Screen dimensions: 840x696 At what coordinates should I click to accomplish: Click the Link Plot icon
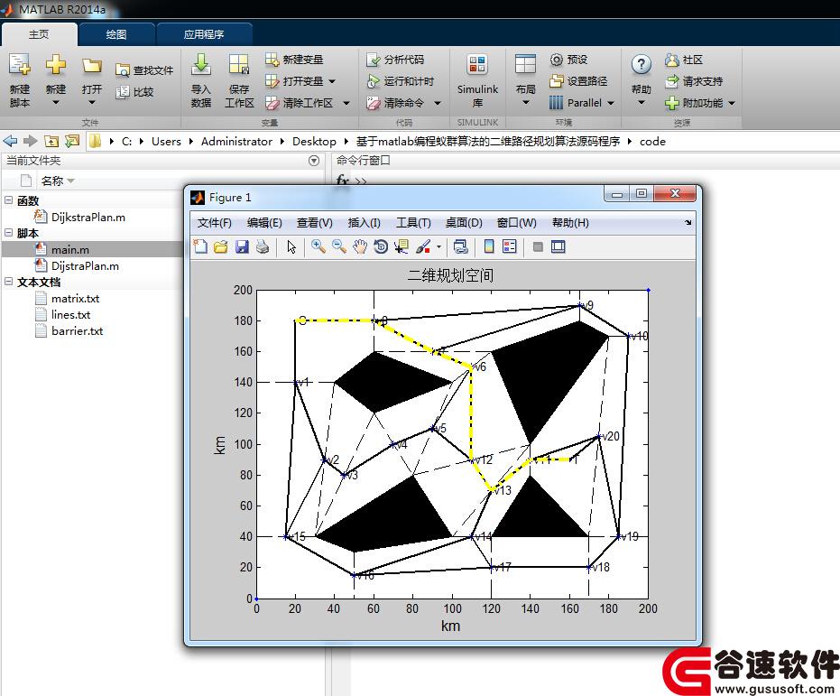461,246
